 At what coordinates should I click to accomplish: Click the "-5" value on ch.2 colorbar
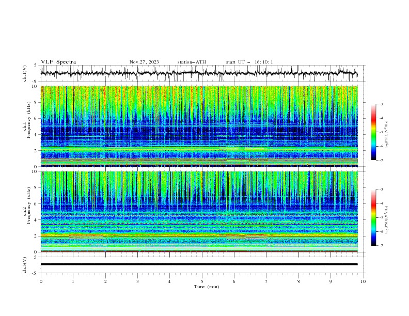coord(381,217)
